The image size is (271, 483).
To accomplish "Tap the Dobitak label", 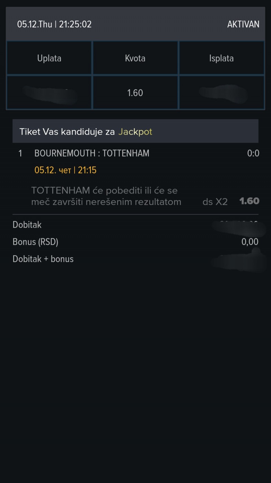I will [x=27, y=225].
